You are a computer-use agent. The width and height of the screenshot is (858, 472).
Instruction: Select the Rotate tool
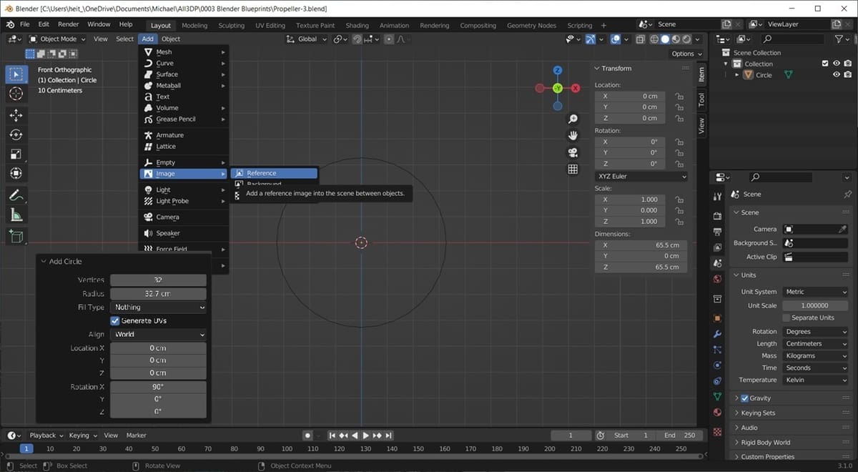pyautogui.click(x=16, y=134)
